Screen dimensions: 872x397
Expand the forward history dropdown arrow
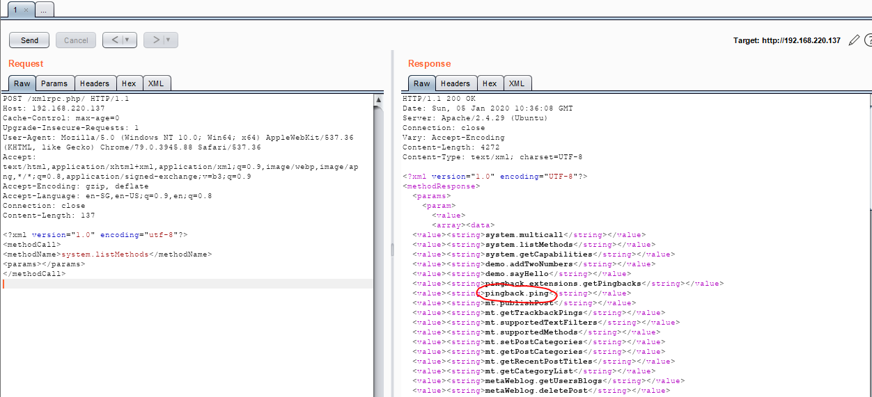click(x=169, y=40)
